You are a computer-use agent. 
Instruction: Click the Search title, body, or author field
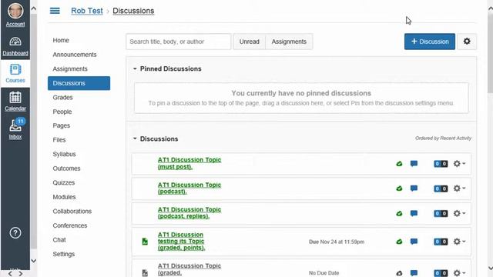coord(178,42)
